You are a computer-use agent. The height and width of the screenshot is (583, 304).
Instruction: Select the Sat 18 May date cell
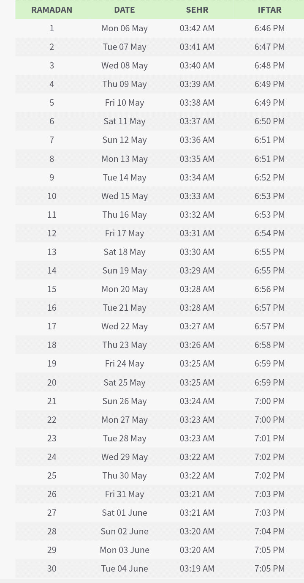click(x=125, y=252)
